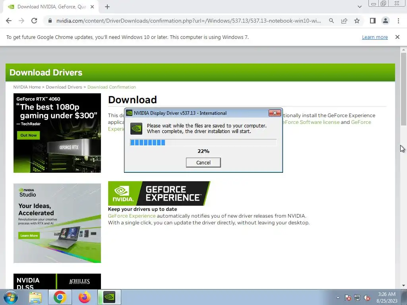Viewport: 407px width, 305px height.
Task: Click the GeForce RTX 4060 ad image
Action: tap(57, 133)
